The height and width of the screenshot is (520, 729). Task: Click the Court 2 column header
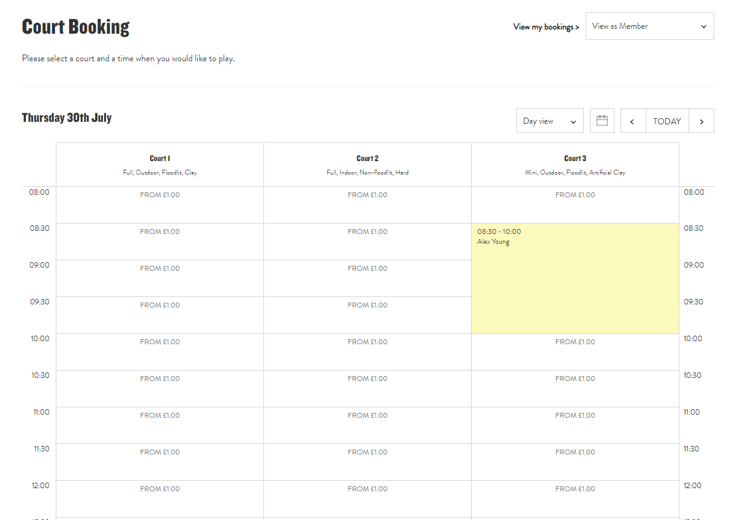368,164
